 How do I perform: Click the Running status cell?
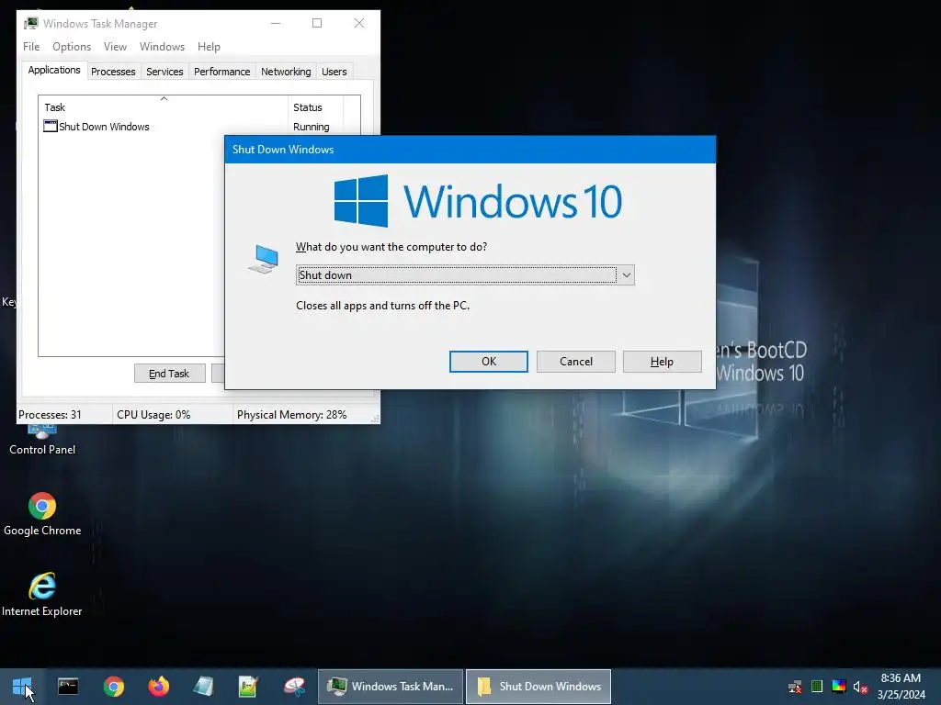pyautogui.click(x=311, y=127)
